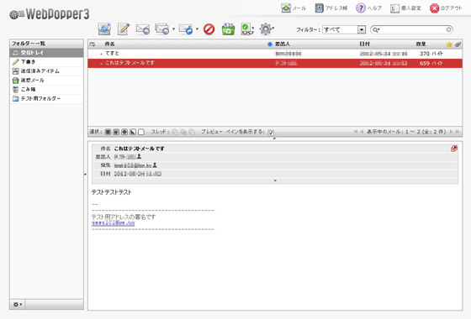This screenshot has height=319, width=471.
Task: Click the expand unread threads icon
Action: click(x=183, y=132)
